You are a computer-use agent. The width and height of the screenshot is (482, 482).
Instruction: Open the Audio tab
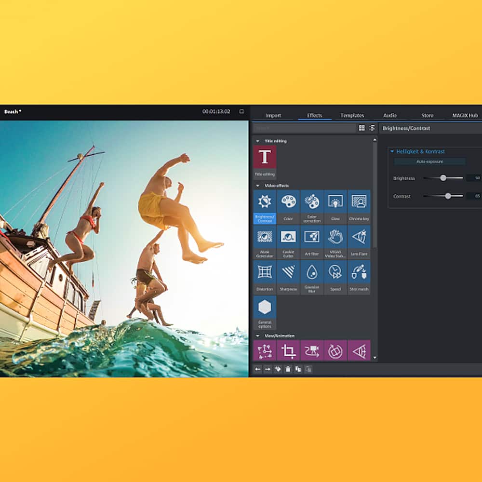point(390,115)
